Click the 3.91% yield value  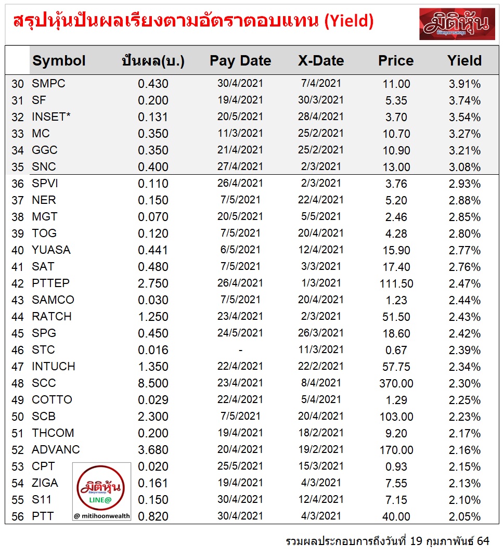[x=464, y=84]
